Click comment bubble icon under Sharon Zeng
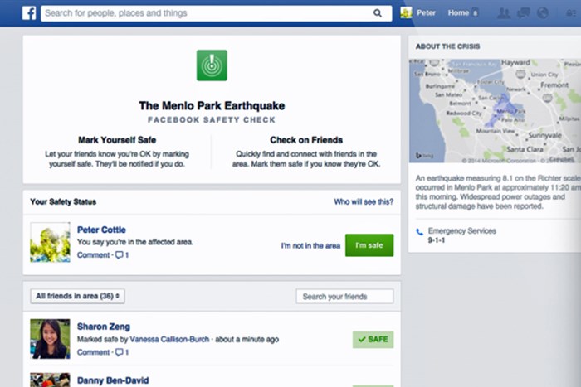This screenshot has height=387, width=581. [120, 352]
